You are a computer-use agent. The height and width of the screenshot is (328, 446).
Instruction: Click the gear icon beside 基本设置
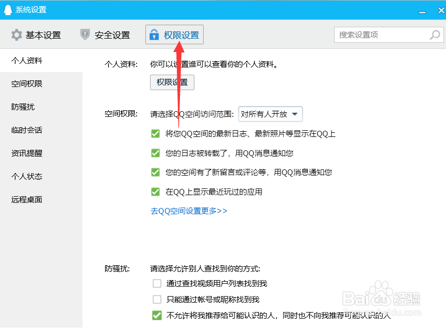[16, 35]
